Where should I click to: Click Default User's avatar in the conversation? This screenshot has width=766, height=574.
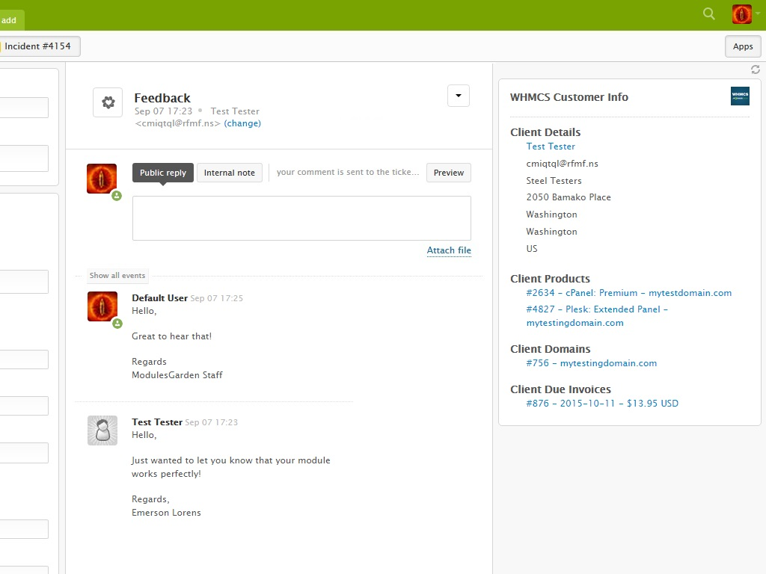click(x=102, y=306)
